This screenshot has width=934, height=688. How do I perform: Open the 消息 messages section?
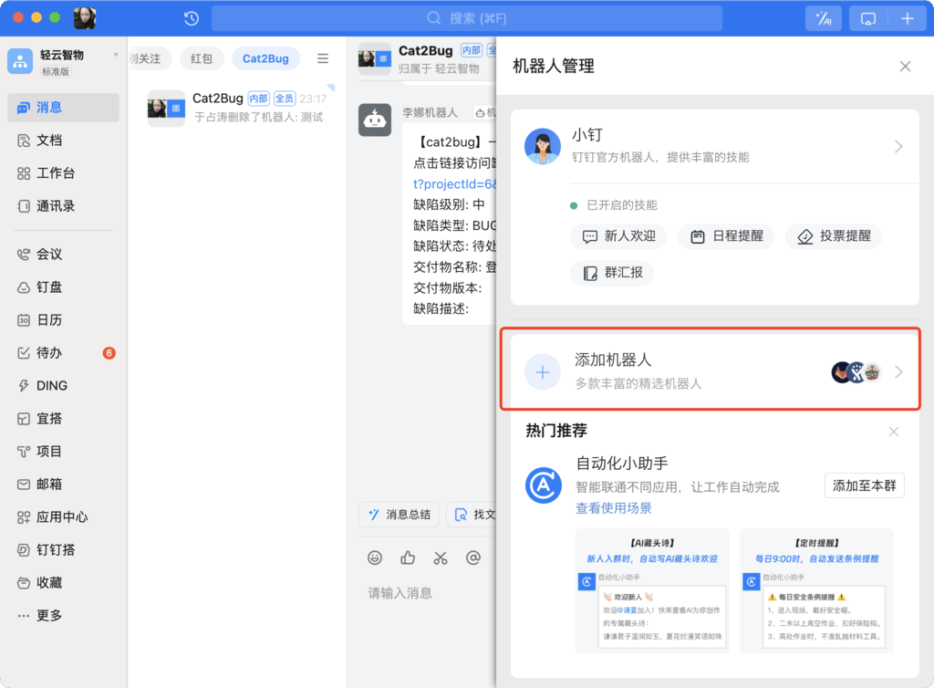63,108
